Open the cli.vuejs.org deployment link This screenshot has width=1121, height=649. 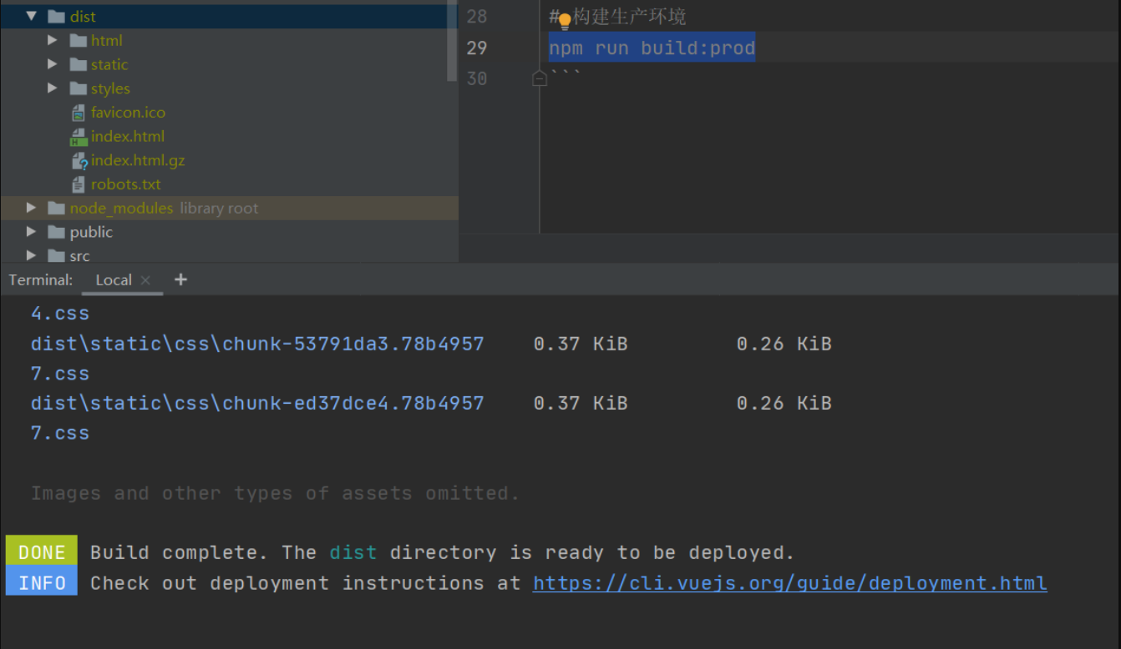(x=789, y=583)
